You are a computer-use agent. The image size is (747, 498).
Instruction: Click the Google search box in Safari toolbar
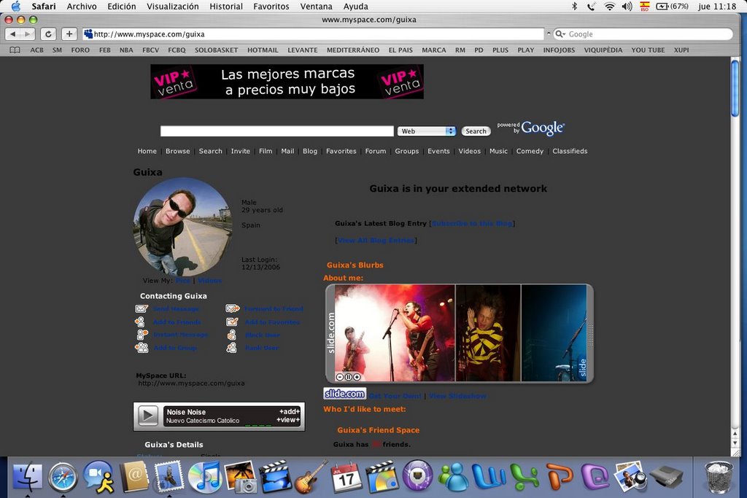coord(643,34)
